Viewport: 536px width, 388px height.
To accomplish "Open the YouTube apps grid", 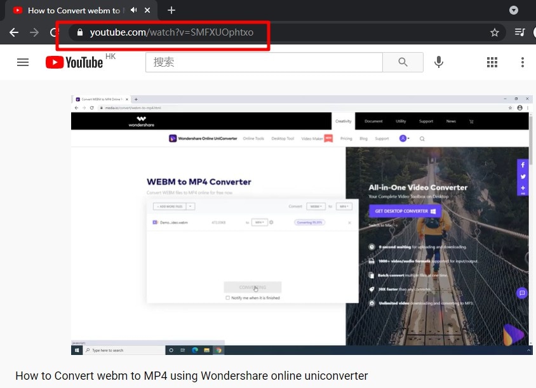I will point(492,62).
